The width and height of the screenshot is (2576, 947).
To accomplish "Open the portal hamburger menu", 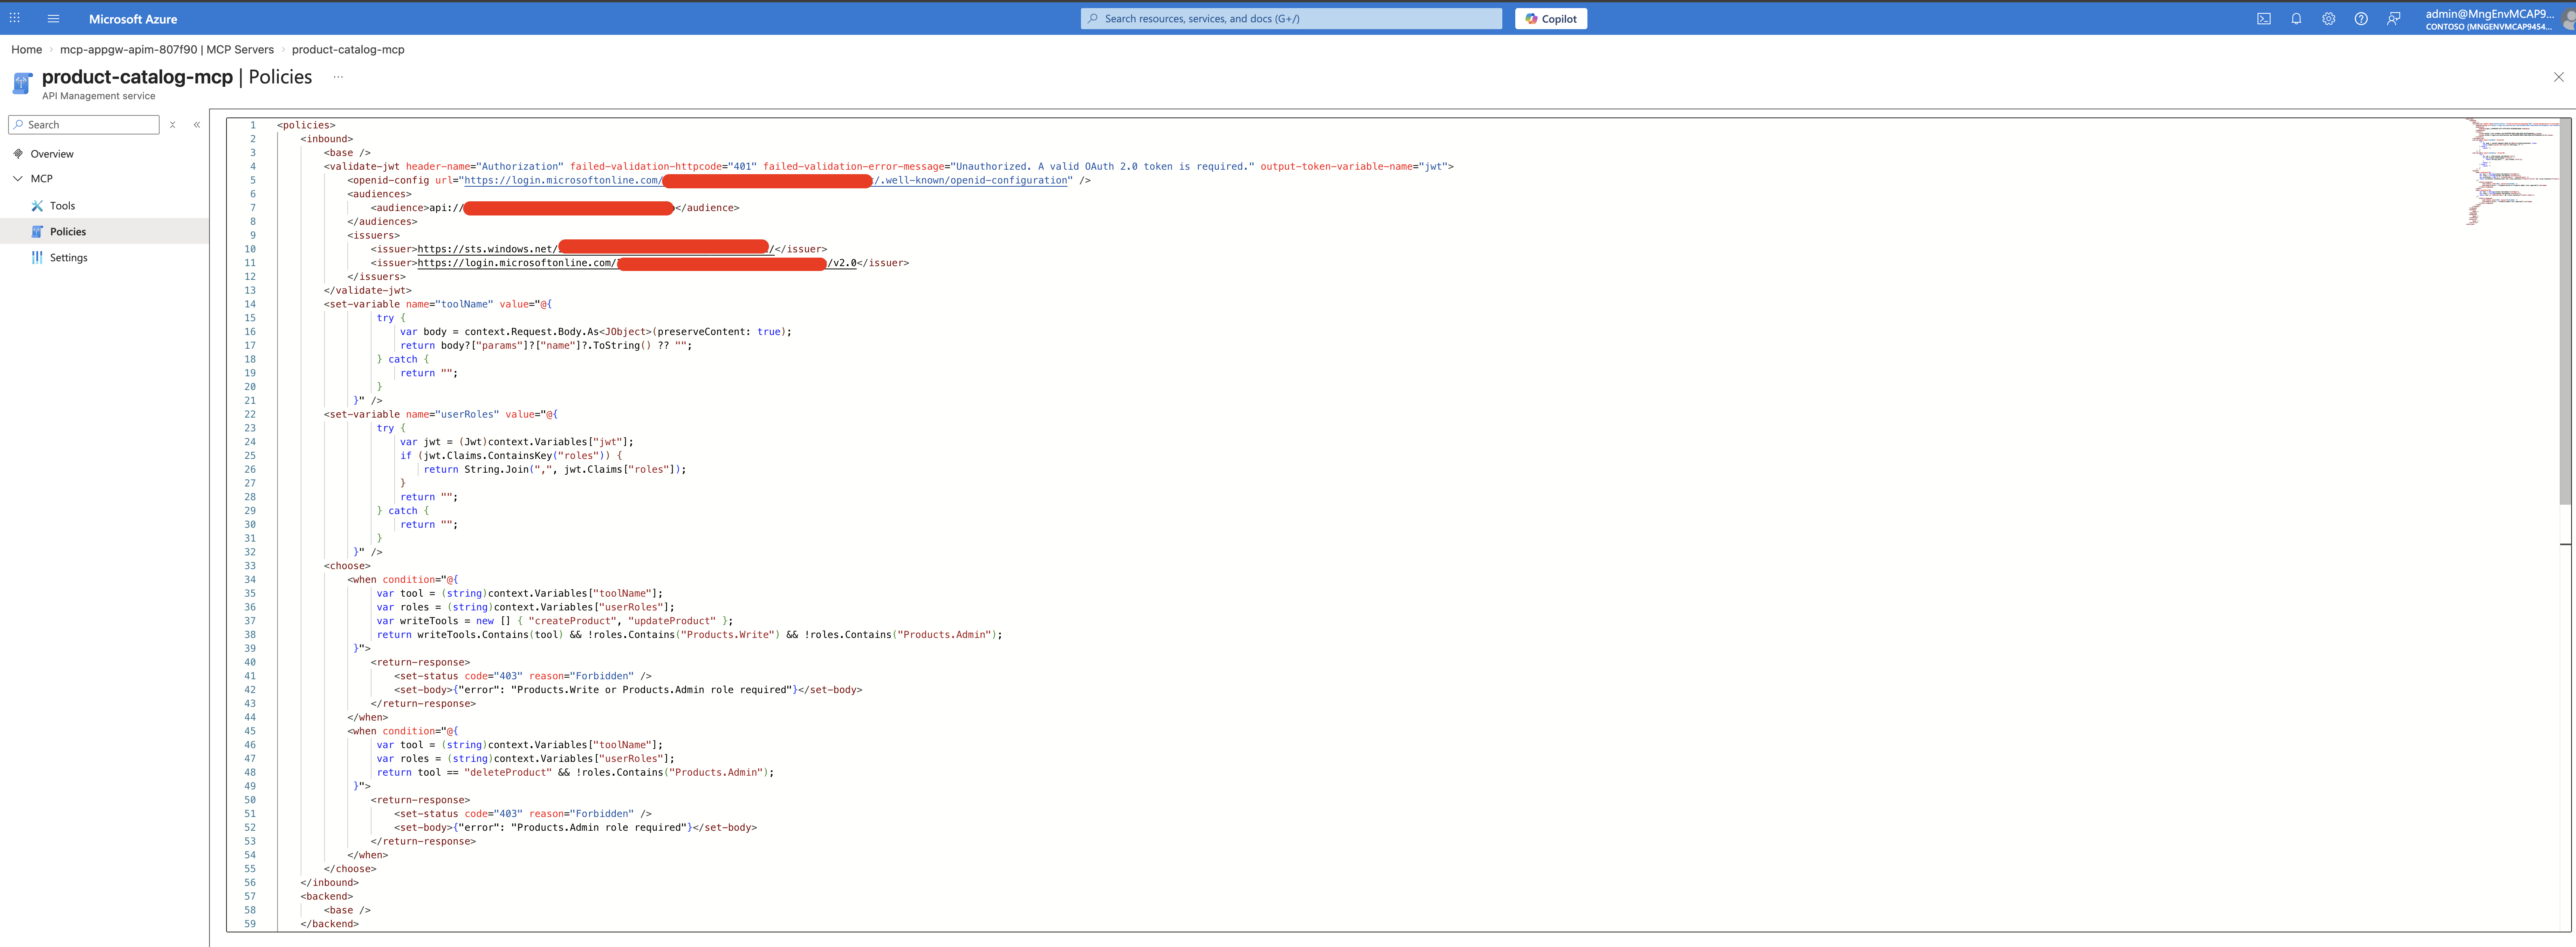I will coord(53,18).
